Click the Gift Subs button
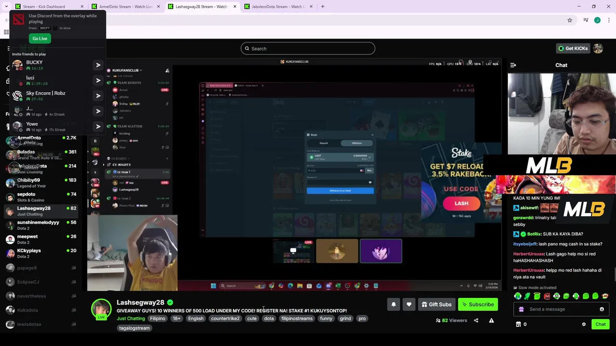 click(436, 304)
